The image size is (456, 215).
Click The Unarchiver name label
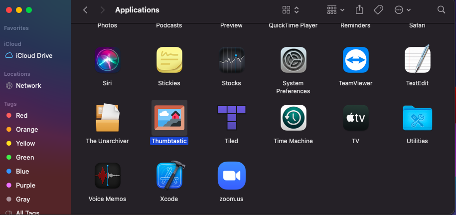(107, 141)
